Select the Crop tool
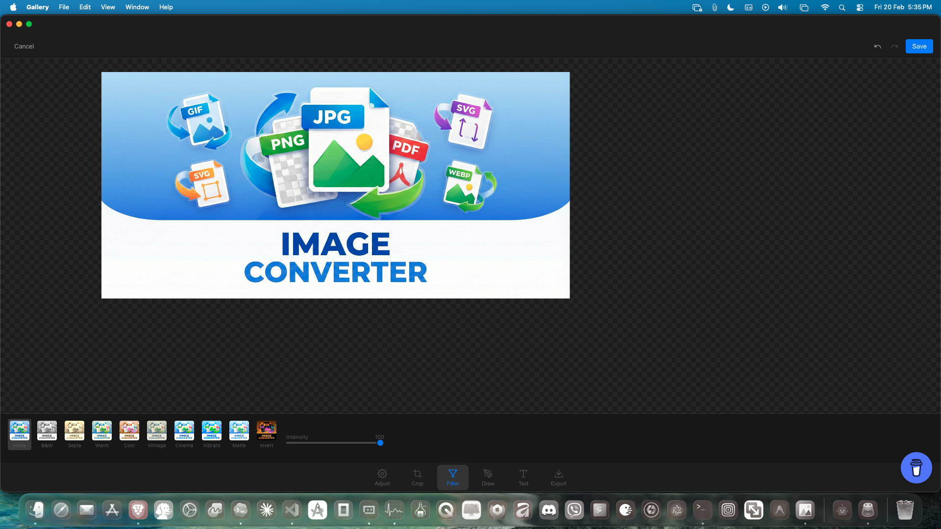Viewport: 941px width, 529px height. [418, 477]
